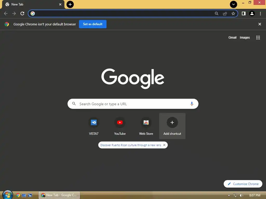Open the Gmail link
This screenshot has height=199, width=266.
(x=232, y=38)
